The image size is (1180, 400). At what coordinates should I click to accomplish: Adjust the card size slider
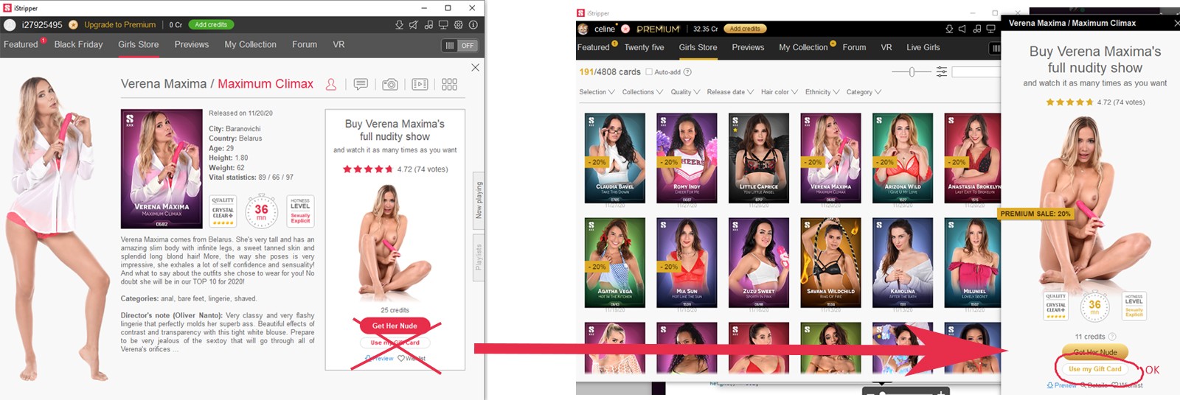click(912, 72)
